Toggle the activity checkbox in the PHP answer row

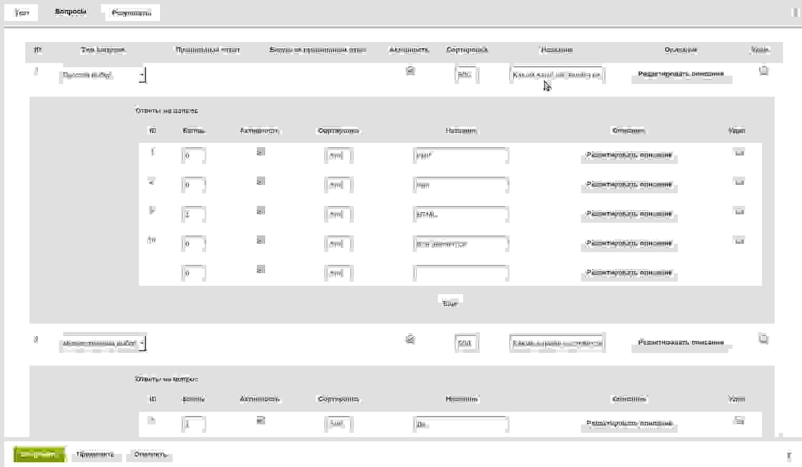(260, 152)
